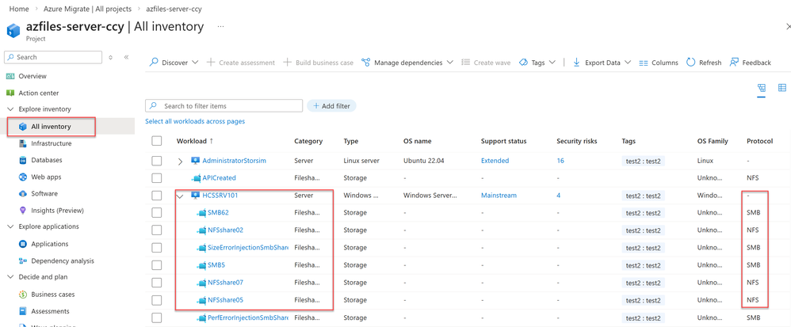Open Infrastructure in sidebar
The width and height of the screenshot is (791, 327).
pyautogui.click(x=51, y=143)
